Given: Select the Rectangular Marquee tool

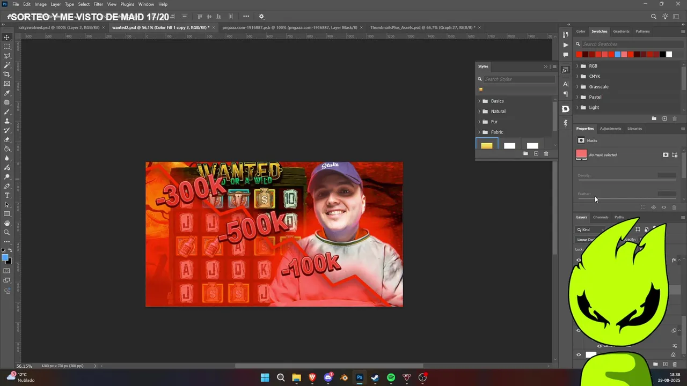Looking at the screenshot, I should pyautogui.click(x=7, y=47).
